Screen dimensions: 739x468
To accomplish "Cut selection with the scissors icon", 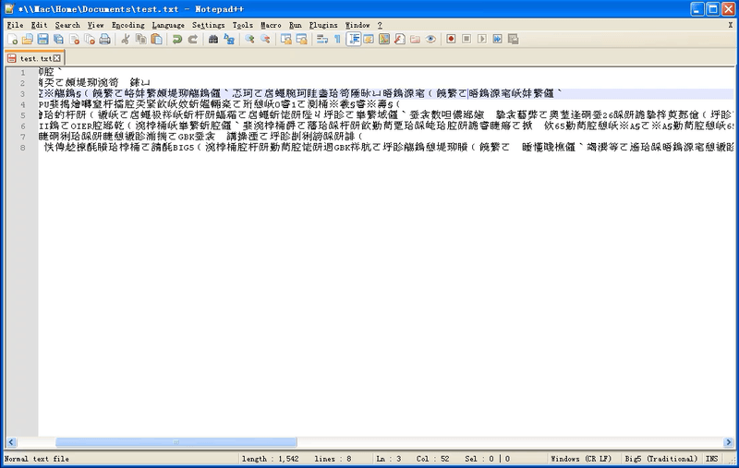I will tap(126, 40).
